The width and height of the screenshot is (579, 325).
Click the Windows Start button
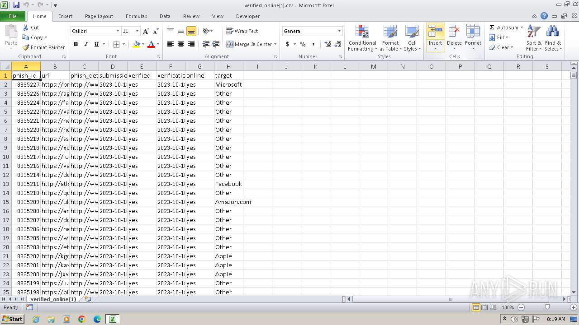coord(13,319)
